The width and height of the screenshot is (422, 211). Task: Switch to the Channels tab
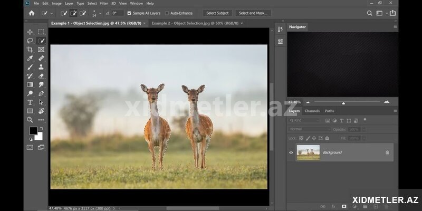click(x=312, y=111)
